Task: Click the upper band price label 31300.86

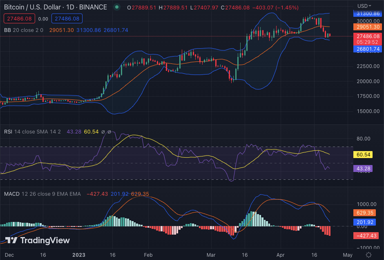Action: [x=368, y=14]
